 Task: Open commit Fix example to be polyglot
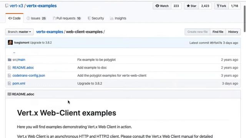coord(96,60)
